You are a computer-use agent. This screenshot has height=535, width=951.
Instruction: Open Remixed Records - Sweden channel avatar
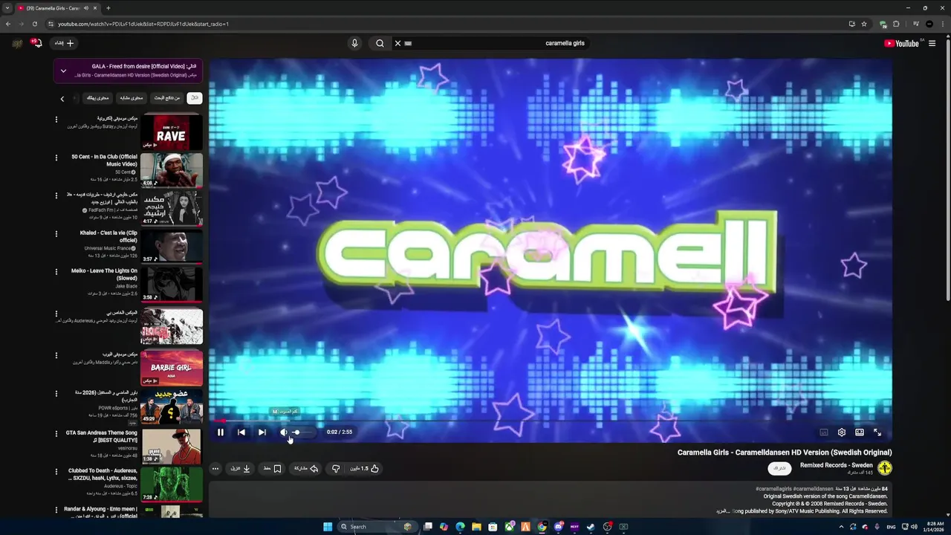pos(885,468)
